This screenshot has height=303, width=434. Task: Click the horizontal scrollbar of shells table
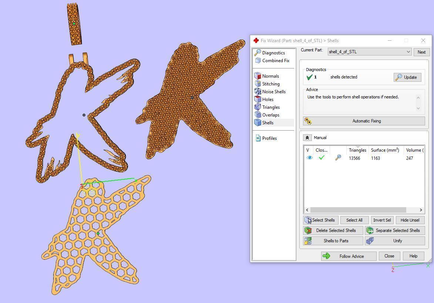tap(358, 210)
